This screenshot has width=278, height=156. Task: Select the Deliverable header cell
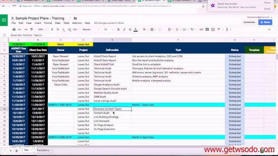click(x=112, y=50)
